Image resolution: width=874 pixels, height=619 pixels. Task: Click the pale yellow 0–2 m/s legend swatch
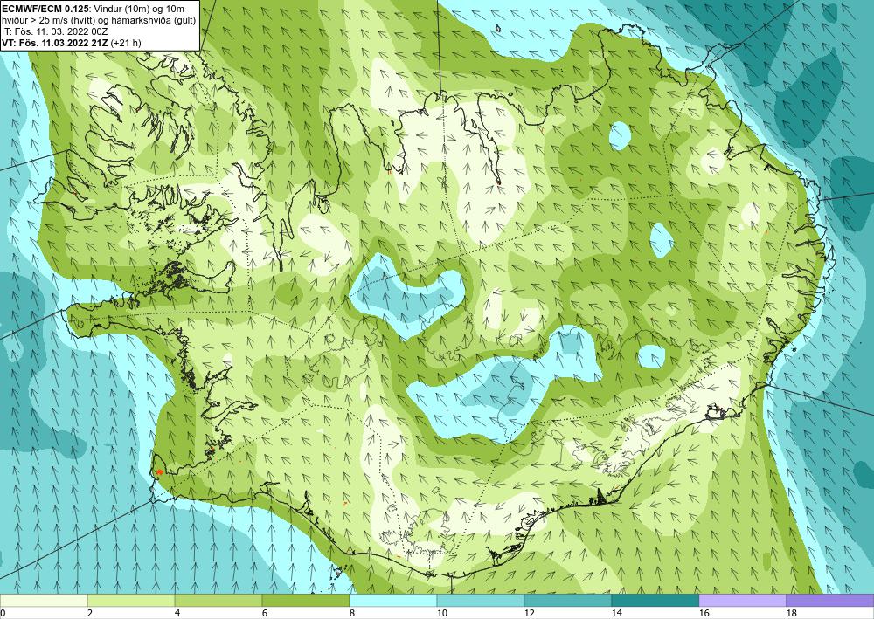pyautogui.click(x=44, y=601)
